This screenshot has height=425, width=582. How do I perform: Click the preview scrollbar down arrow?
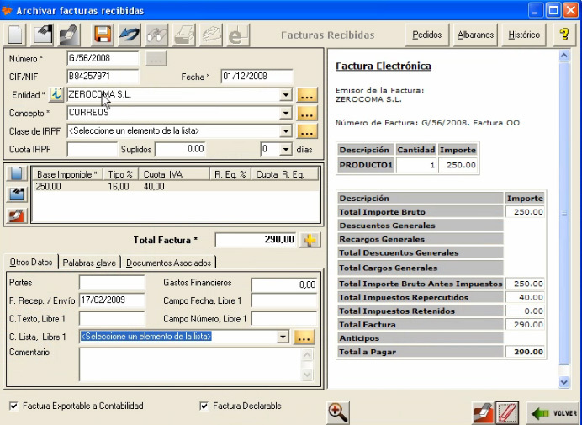pyautogui.click(x=564, y=382)
